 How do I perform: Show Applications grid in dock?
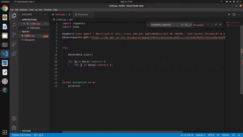(5, 132)
